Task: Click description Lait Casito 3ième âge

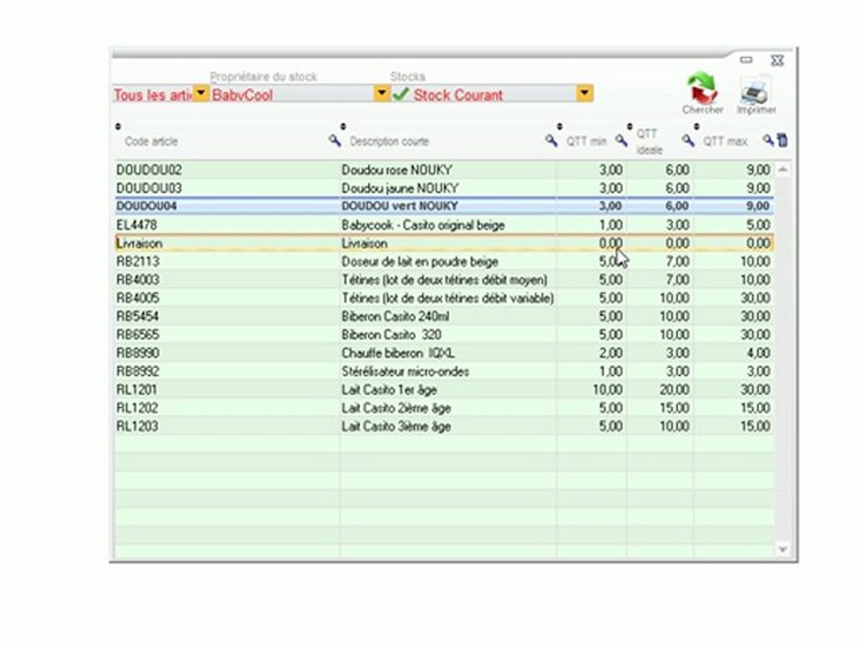Action: [x=396, y=426]
